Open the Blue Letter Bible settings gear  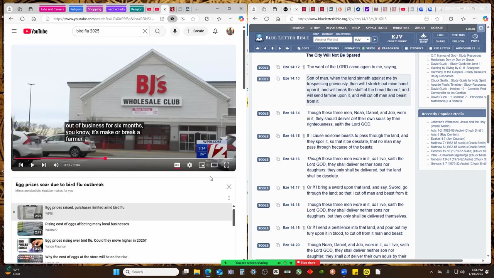pyautogui.click(x=481, y=28)
